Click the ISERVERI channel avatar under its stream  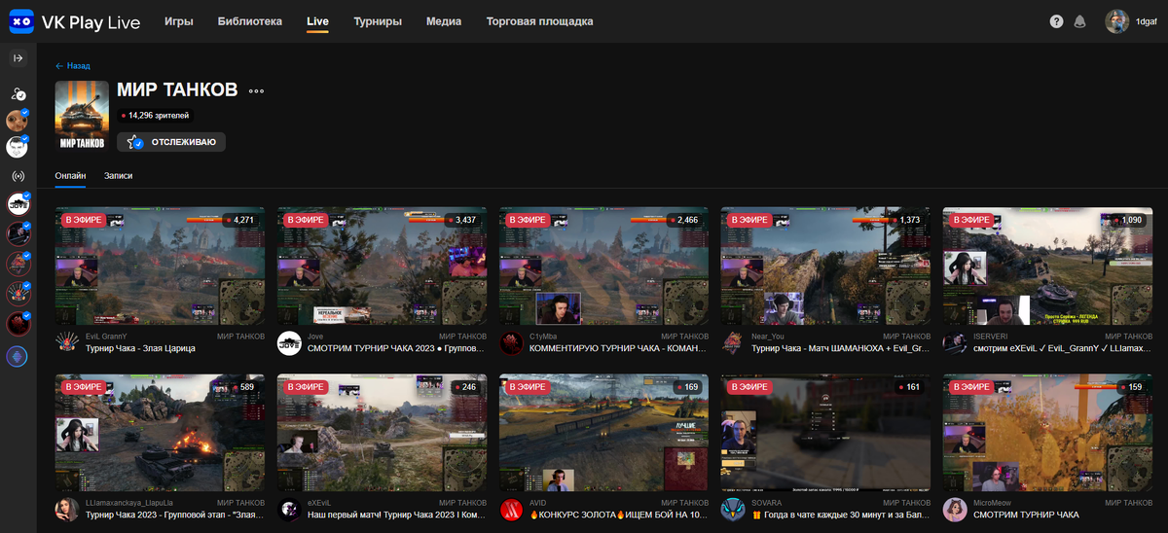pos(955,342)
